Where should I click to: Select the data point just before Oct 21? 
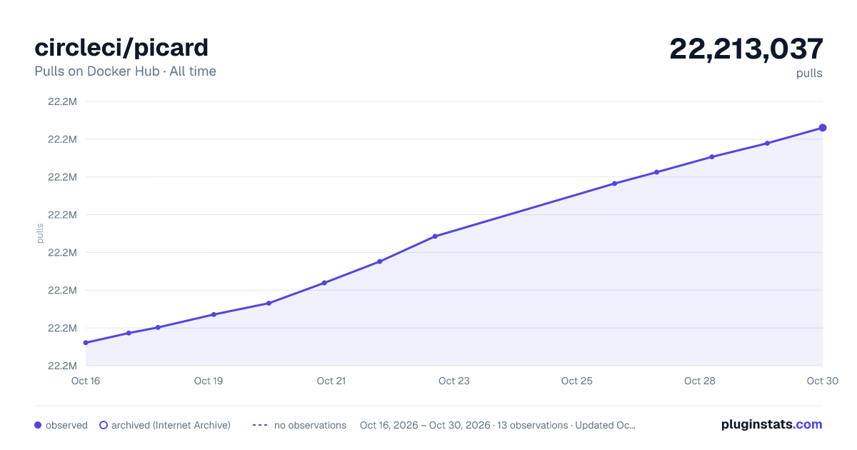[x=324, y=283]
